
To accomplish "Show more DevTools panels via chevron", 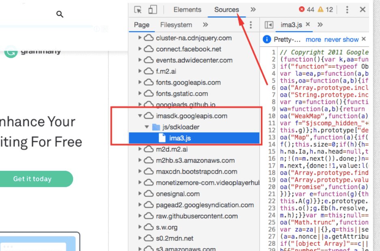I will pyautogui.click(x=253, y=10).
